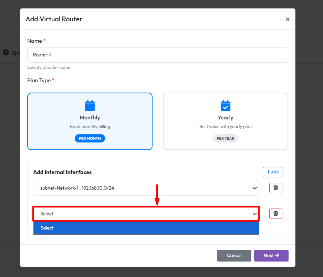Screen dimensions: 323x277
Task: Click the Monthly calendar icon
Action: (90, 106)
